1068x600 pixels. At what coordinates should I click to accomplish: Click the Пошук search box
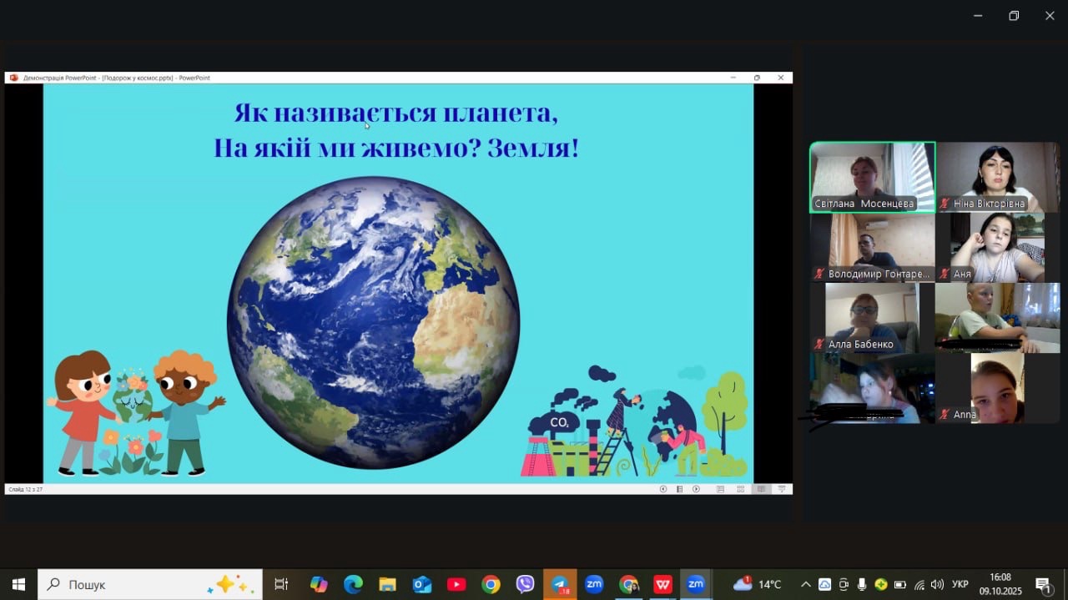(x=150, y=584)
